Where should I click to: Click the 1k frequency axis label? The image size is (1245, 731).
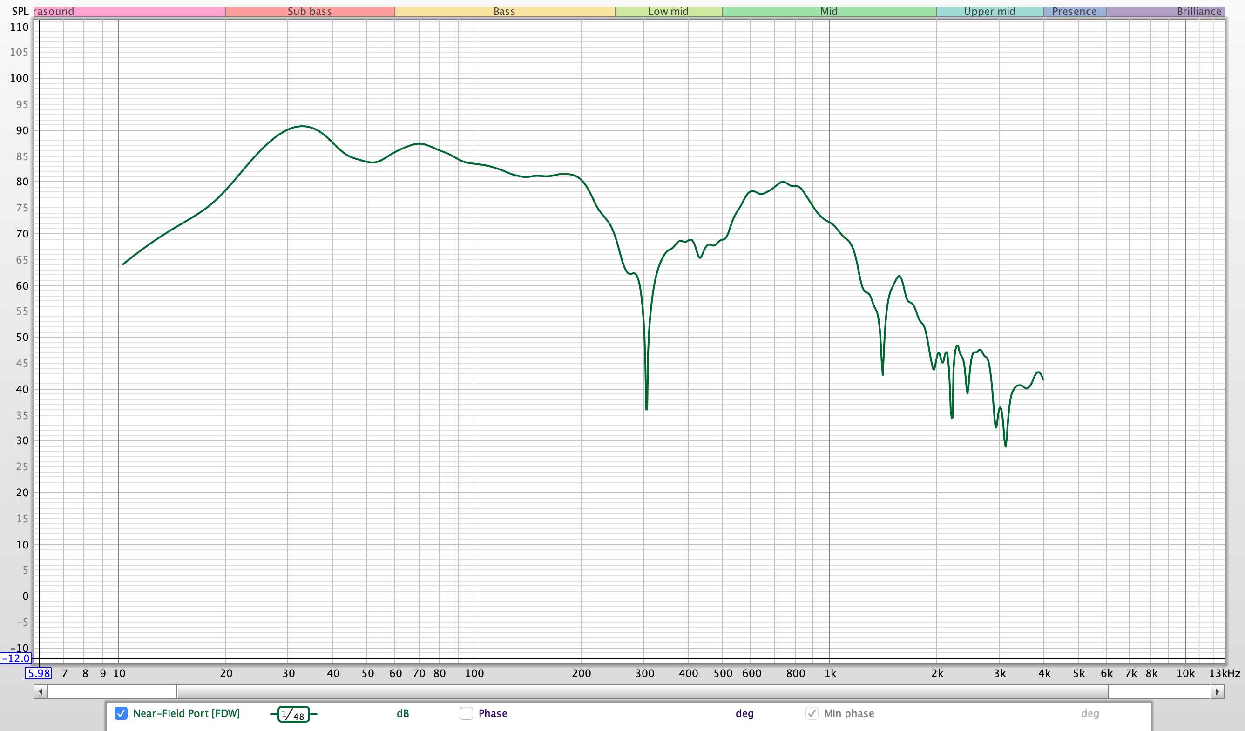click(x=831, y=673)
